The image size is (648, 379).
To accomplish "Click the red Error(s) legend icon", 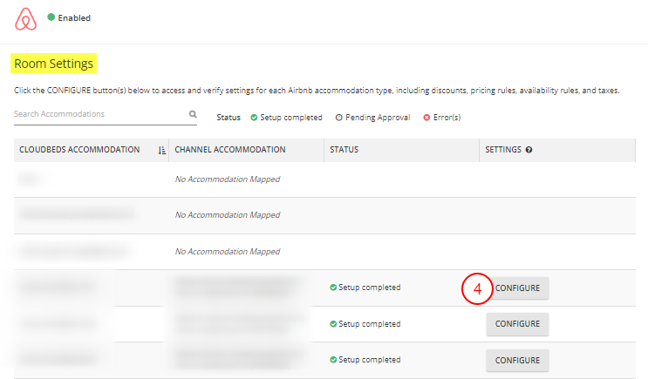I will pyautogui.click(x=426, y=118).
